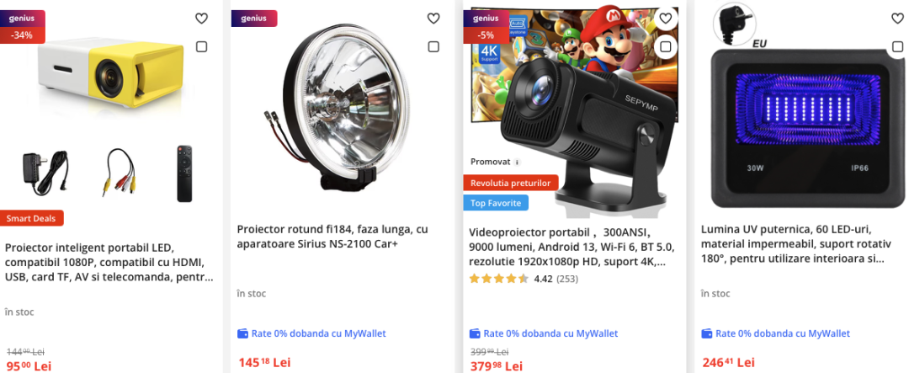Open Proiector rotund fi184 product link
The height and width of the screenshot is (373, 909).
pos(332,237)
